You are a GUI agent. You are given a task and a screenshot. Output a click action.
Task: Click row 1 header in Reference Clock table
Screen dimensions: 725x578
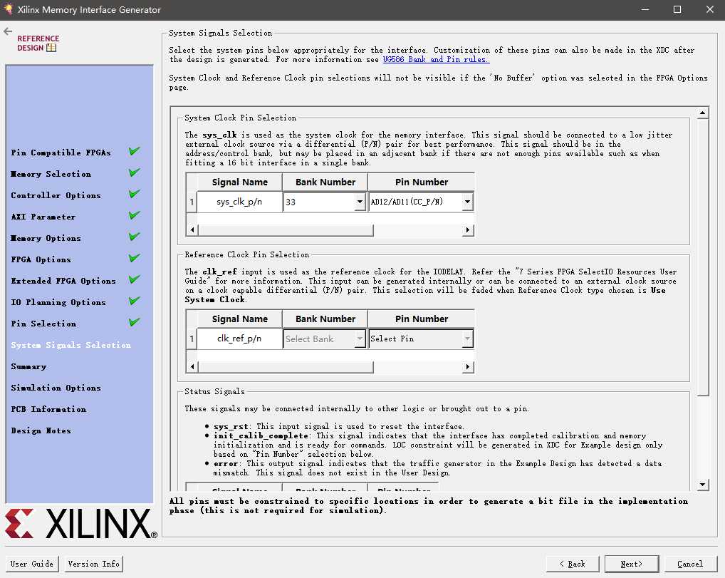[192, 339]
